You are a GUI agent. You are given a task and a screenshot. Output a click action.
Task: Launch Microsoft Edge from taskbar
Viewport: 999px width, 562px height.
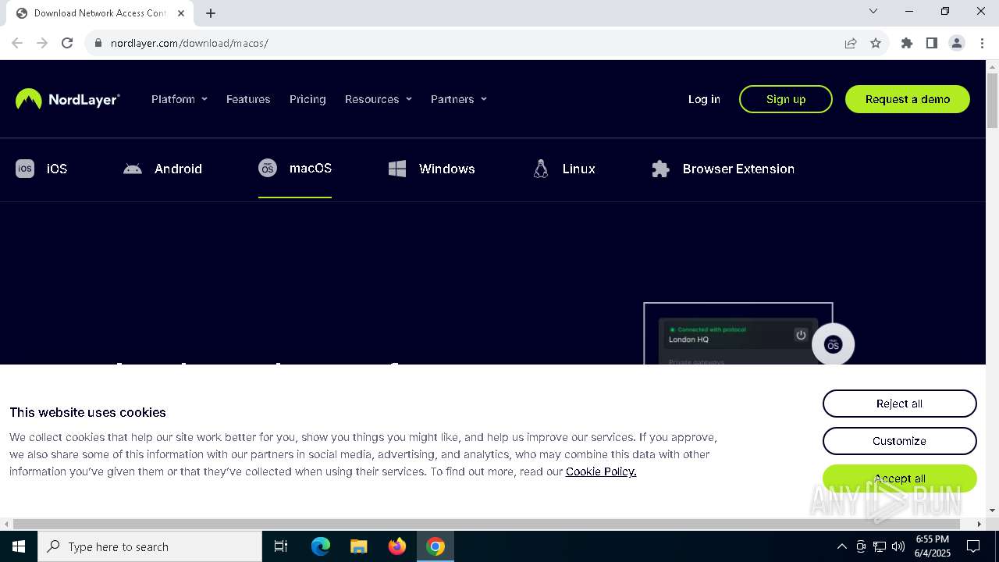tap(321, 546)
